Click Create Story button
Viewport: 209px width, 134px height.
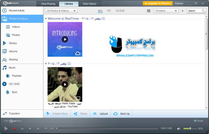[57, 114]
